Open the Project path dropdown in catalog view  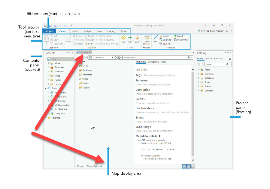point(112,57)
